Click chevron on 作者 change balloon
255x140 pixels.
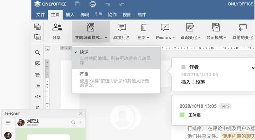pyautogui.click(x=253, y=68)
